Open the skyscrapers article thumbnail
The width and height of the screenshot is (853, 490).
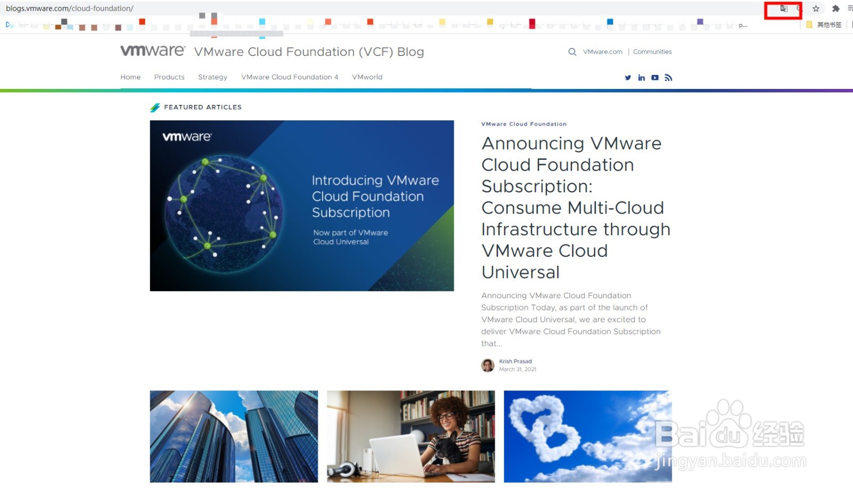coord(234,437)
